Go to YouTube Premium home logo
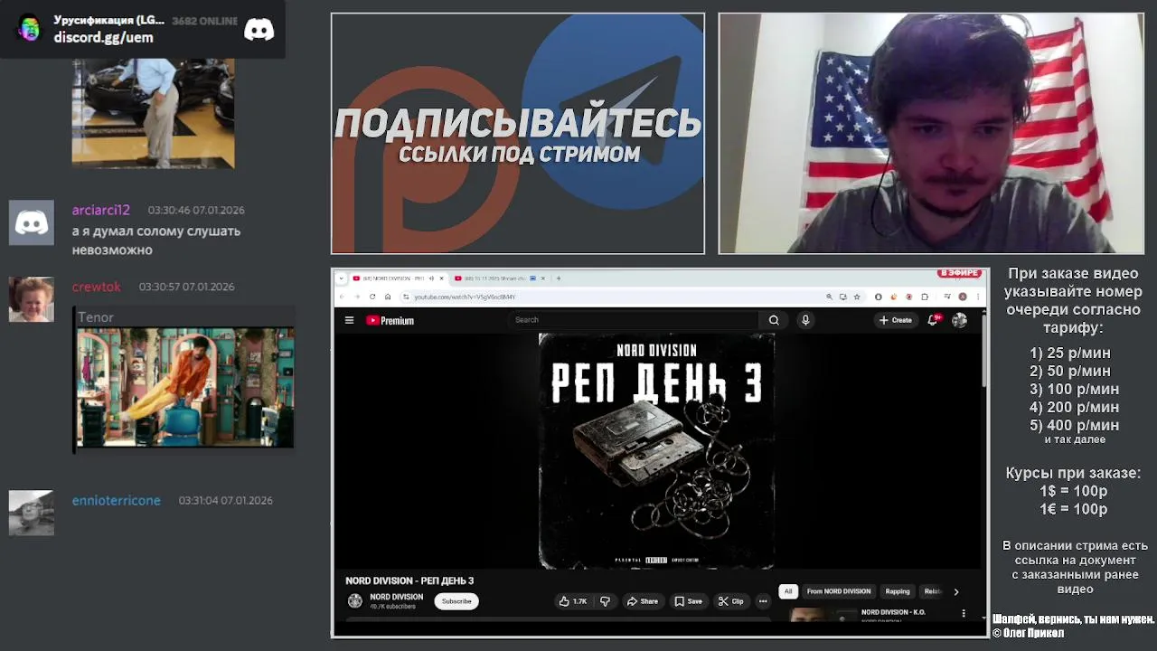 (390, 320)
